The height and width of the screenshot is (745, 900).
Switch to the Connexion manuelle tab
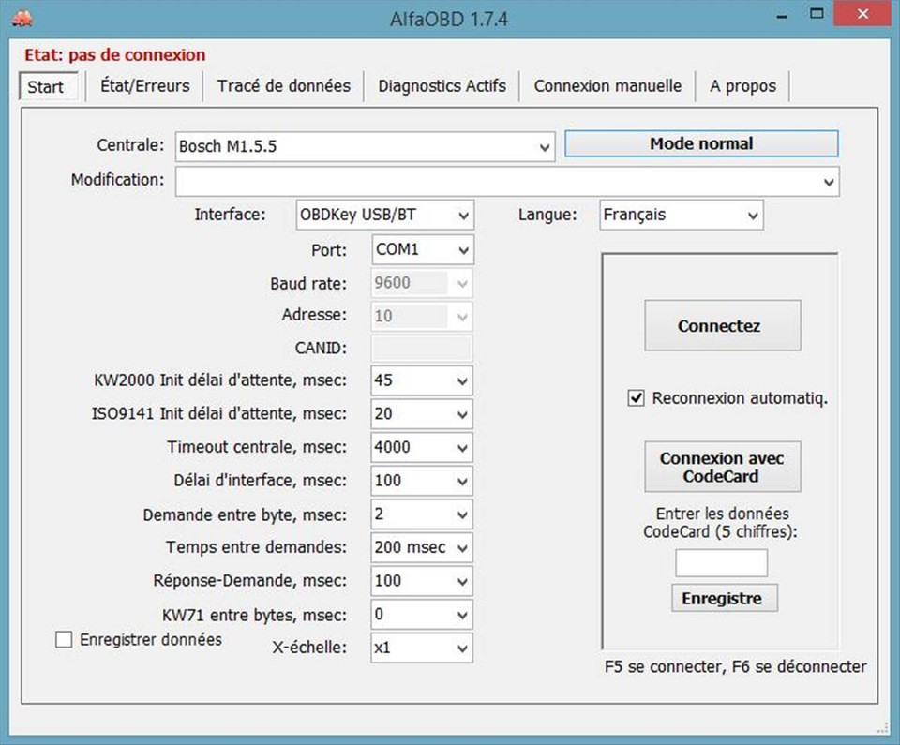pyautogui.click(x=607, y=85)
